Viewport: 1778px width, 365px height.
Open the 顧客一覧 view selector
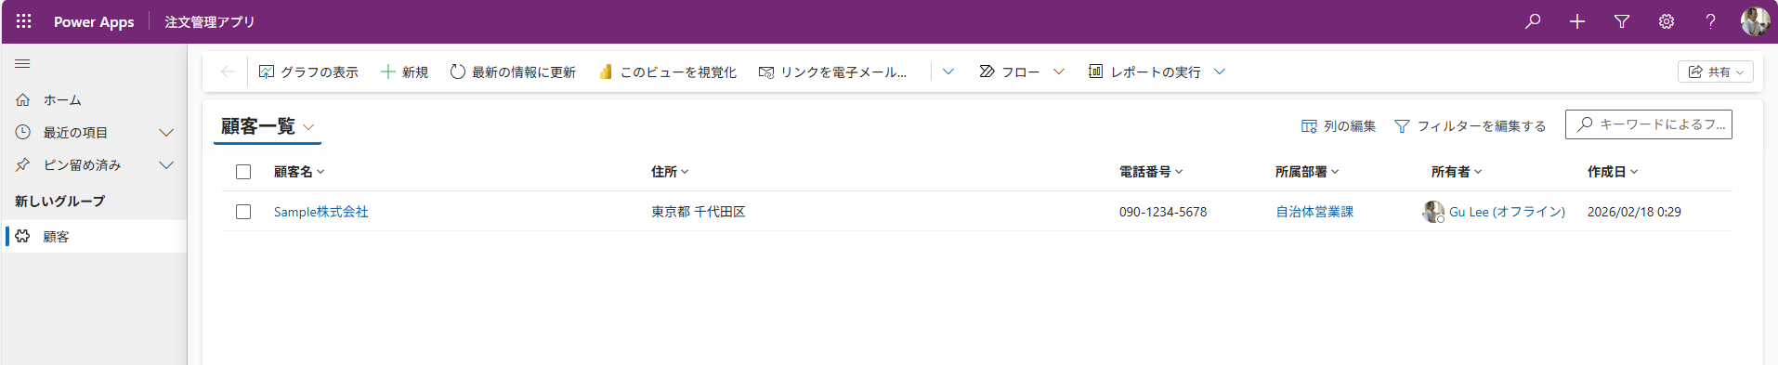pos(268,126)
